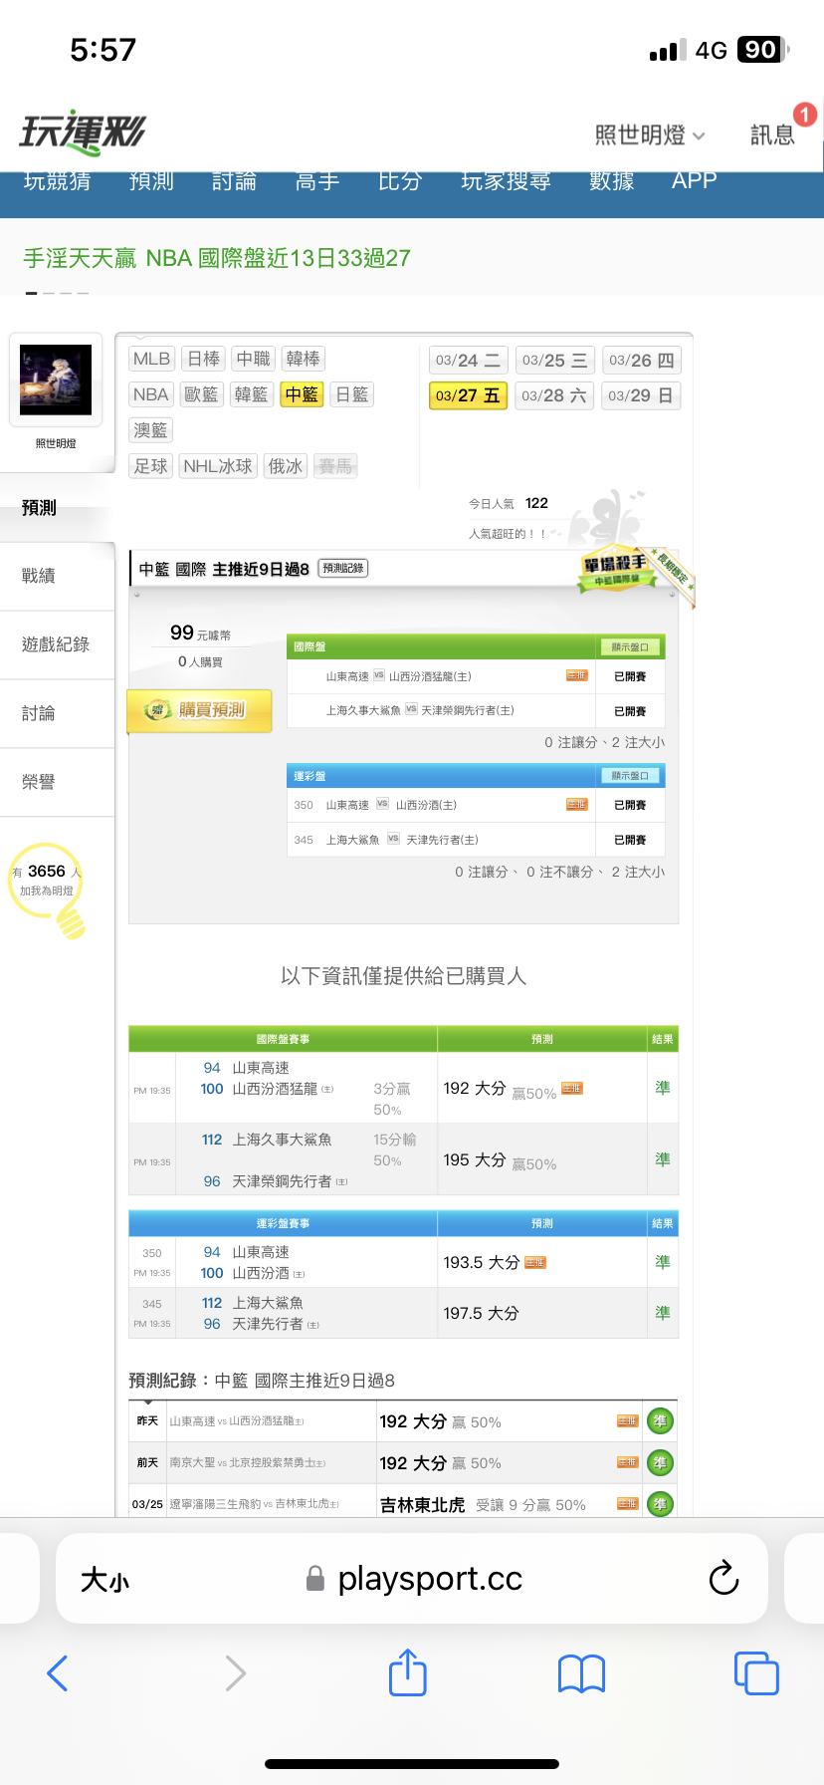Open 南京大聖 vs 北京控股 record match
The height and width of the screenshot is (1785, 824).
(248, 1463)
